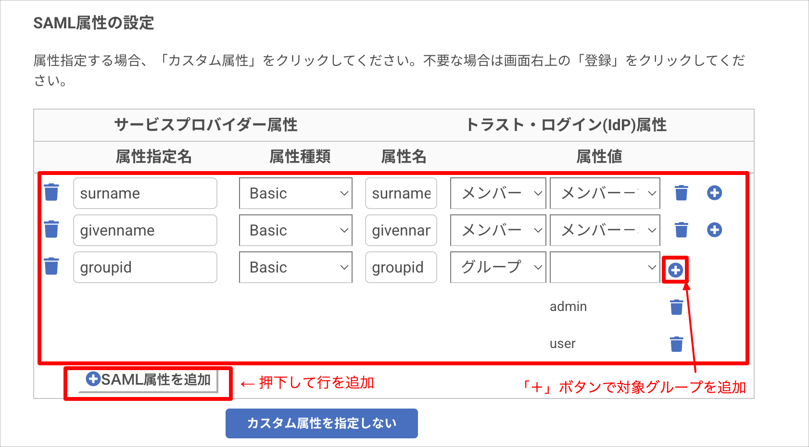Select the admin group text
This screenshot has height=447, width=809.
[568, 307]
